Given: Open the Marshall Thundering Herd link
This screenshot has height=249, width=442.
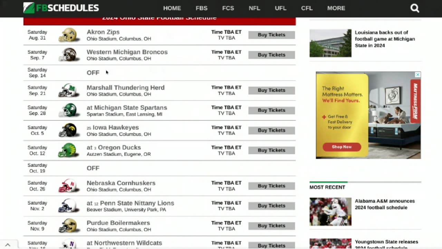Looking at the screenshot, I should (125, 87).
